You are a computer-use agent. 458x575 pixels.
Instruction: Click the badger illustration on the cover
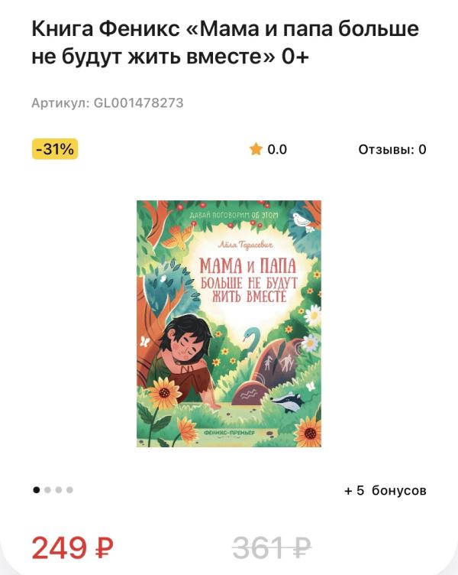288,401
